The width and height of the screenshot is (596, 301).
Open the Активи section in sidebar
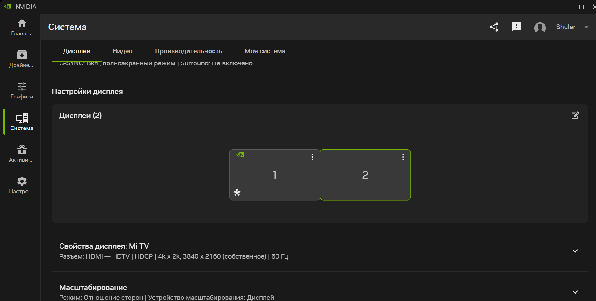point(21,153)
